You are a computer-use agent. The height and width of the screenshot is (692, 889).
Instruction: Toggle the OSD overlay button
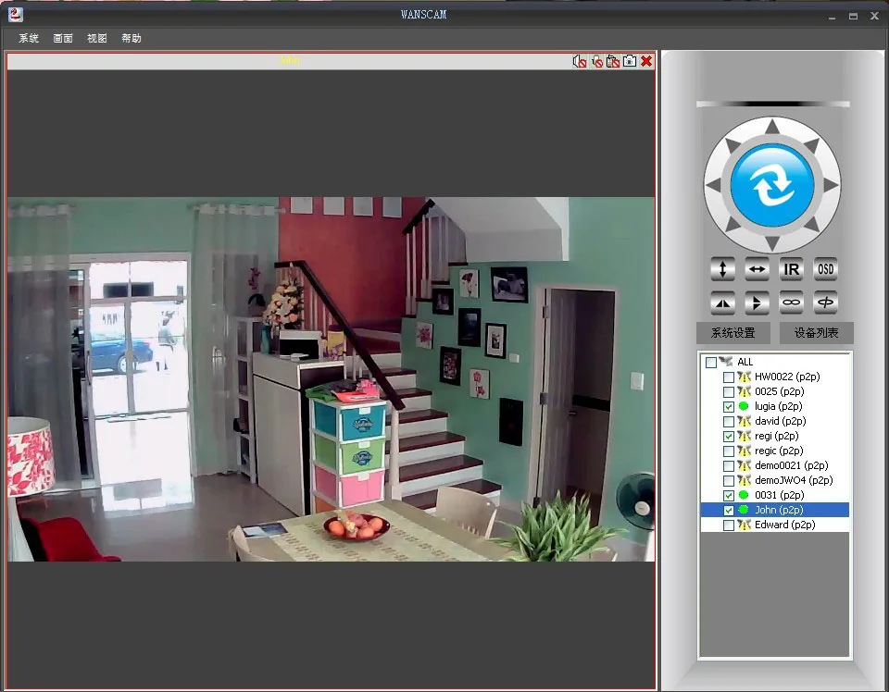click(x=825, y=269)
